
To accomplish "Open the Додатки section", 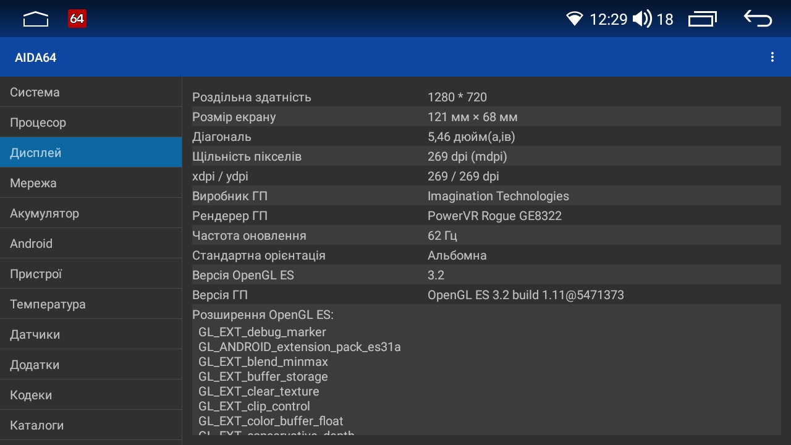I will (91, 365).
